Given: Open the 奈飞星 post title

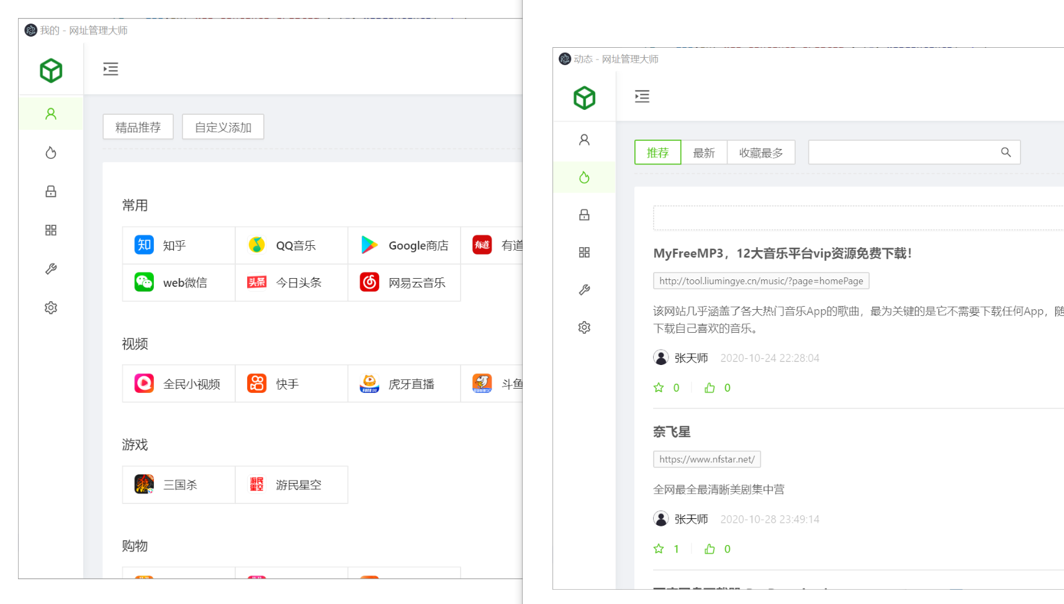Looking at the screenshot, I should pyautogui.click(x=672, y=431).
